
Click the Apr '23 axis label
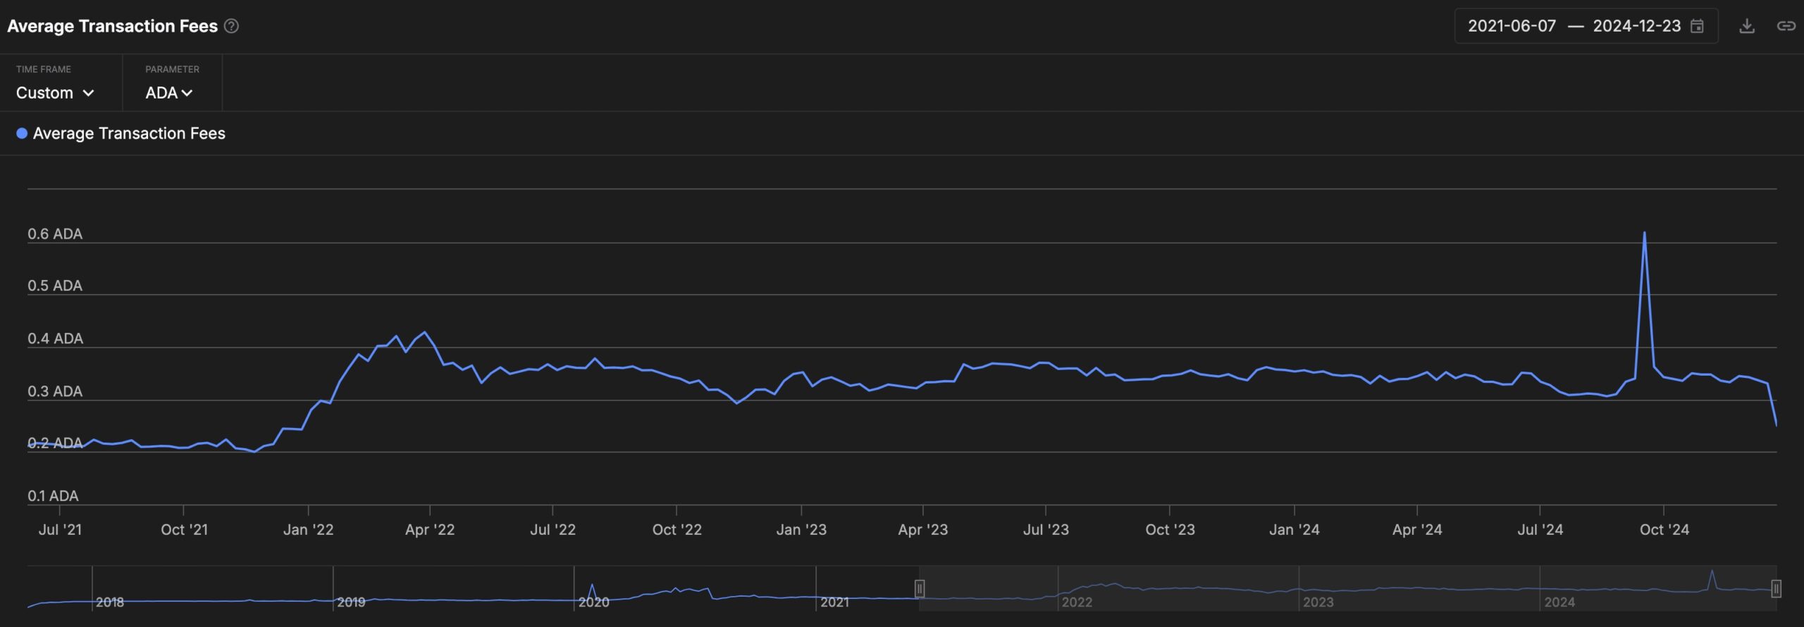pos(923,530)
